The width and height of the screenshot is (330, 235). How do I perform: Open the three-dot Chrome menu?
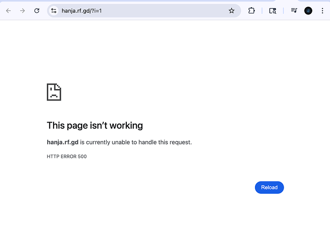click(x=322, y=11)
